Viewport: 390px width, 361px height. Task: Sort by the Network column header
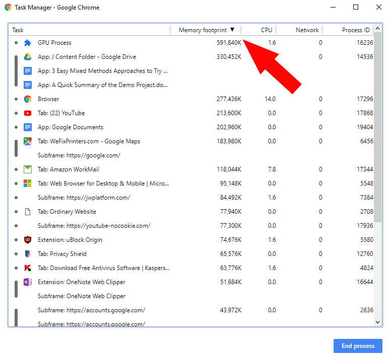307,30
